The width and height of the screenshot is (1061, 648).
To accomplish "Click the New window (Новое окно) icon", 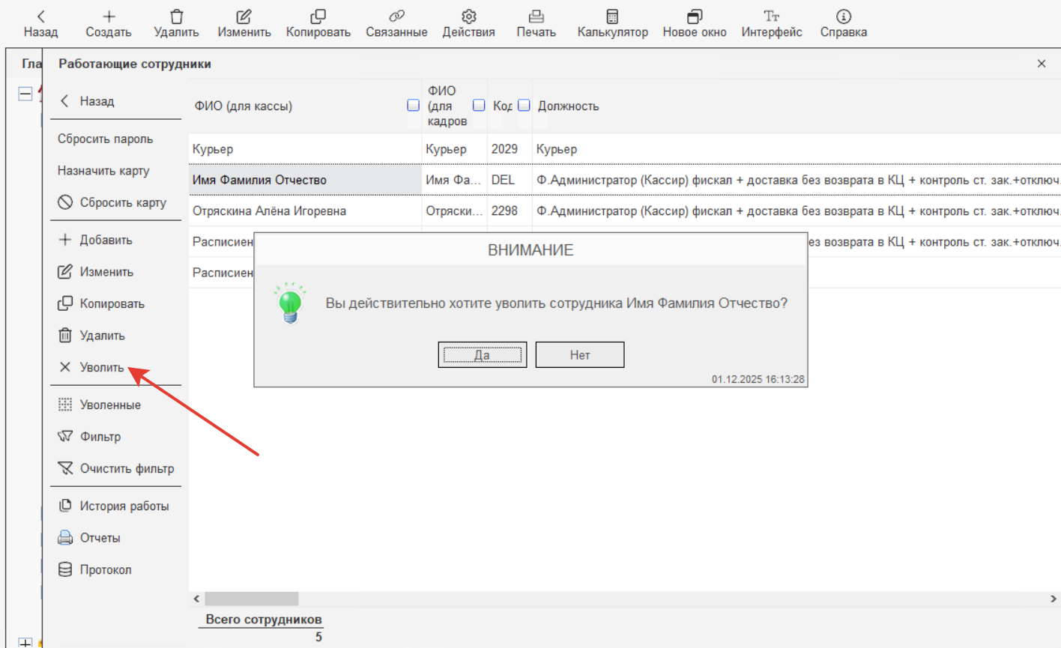I will [x=694, y=16].
